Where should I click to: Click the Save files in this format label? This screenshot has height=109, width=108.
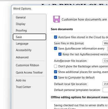[69, 43]
